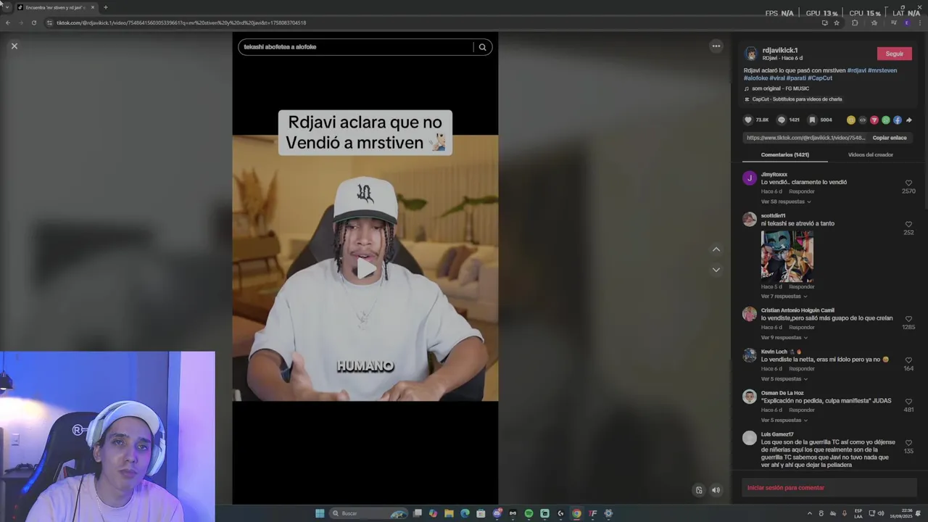Reply to JimyRoxxx's comment

point(802,191)
